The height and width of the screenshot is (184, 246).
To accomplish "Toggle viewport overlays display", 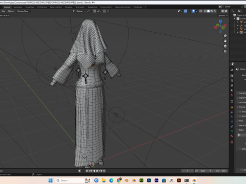I will pyautogui.click(x=193, y=11).
